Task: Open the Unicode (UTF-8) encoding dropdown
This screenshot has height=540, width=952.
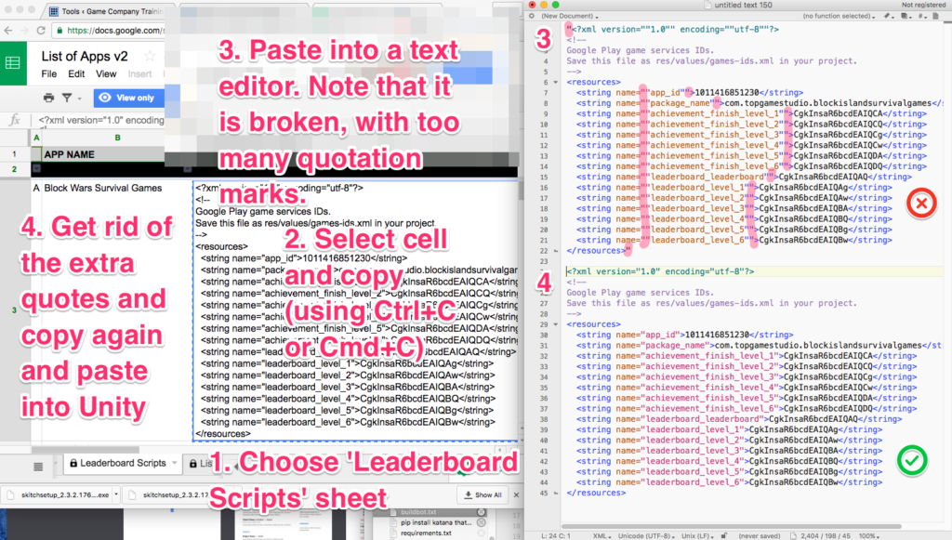Action: tap(647, 535)
